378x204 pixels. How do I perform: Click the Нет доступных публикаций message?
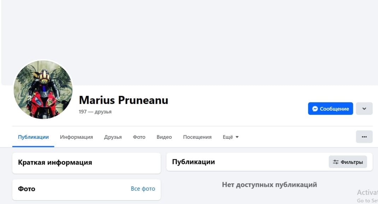pyautogui.click(x=269, y=185)
